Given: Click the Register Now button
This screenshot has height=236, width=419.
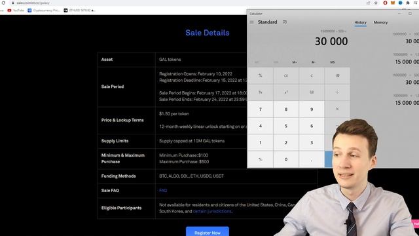Looking at the screenshot, I should (208, 231).
